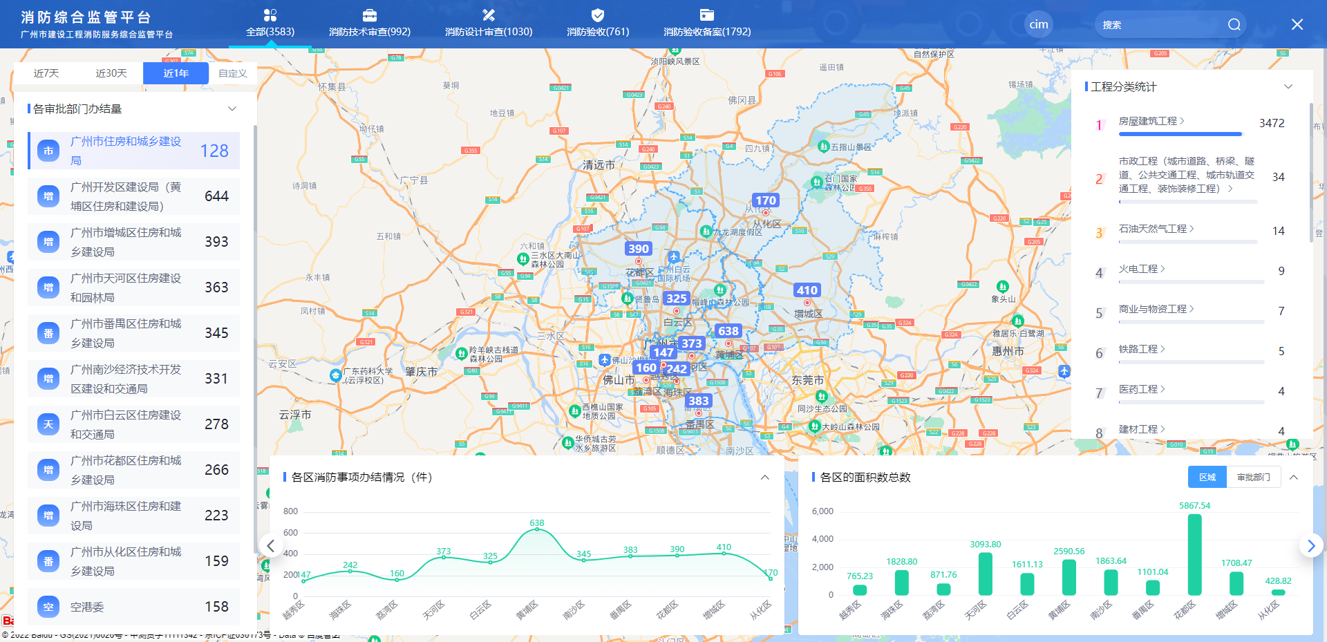Open 商业与物资工程 category details
The width and height of the screenshot is (1327, 642).
(1156, 309)
